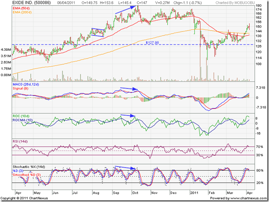Click the May month label on time axis
The height and width of the screenshot is (202, 269).
(37, 193)
